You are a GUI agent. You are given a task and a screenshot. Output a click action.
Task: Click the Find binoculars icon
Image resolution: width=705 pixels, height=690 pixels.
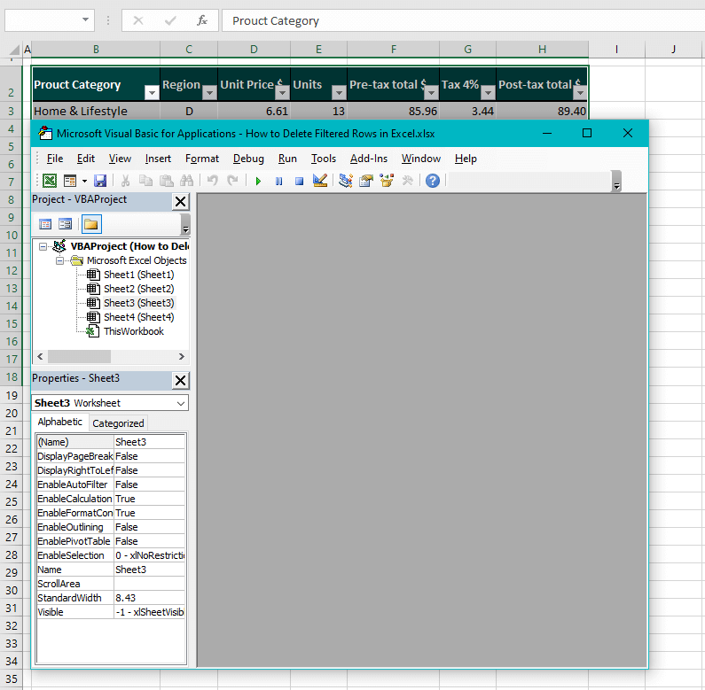[186, 181]
